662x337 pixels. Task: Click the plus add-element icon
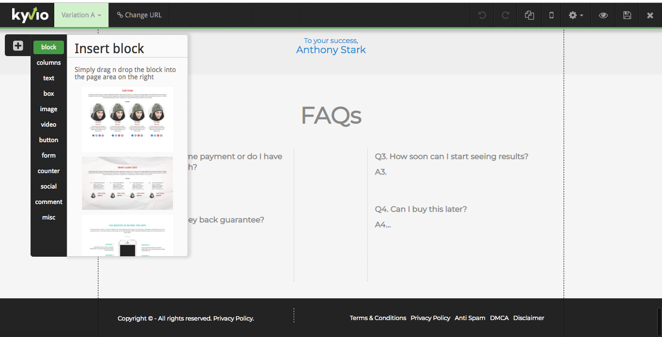click(x=18, y=46)
